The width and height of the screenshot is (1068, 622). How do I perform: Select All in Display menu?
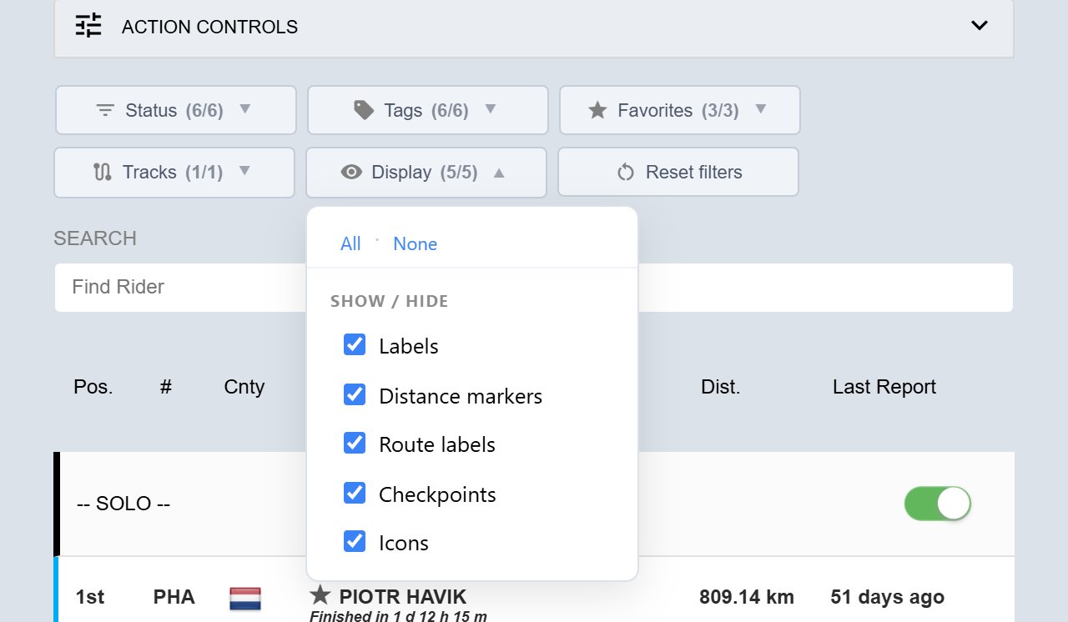(350, 243)
